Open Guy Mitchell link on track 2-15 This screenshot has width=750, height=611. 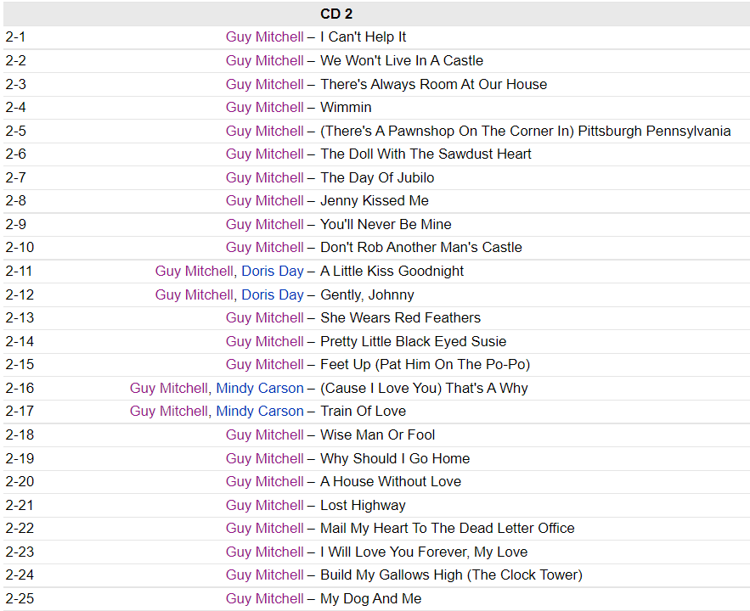click(x=264, y=365)
